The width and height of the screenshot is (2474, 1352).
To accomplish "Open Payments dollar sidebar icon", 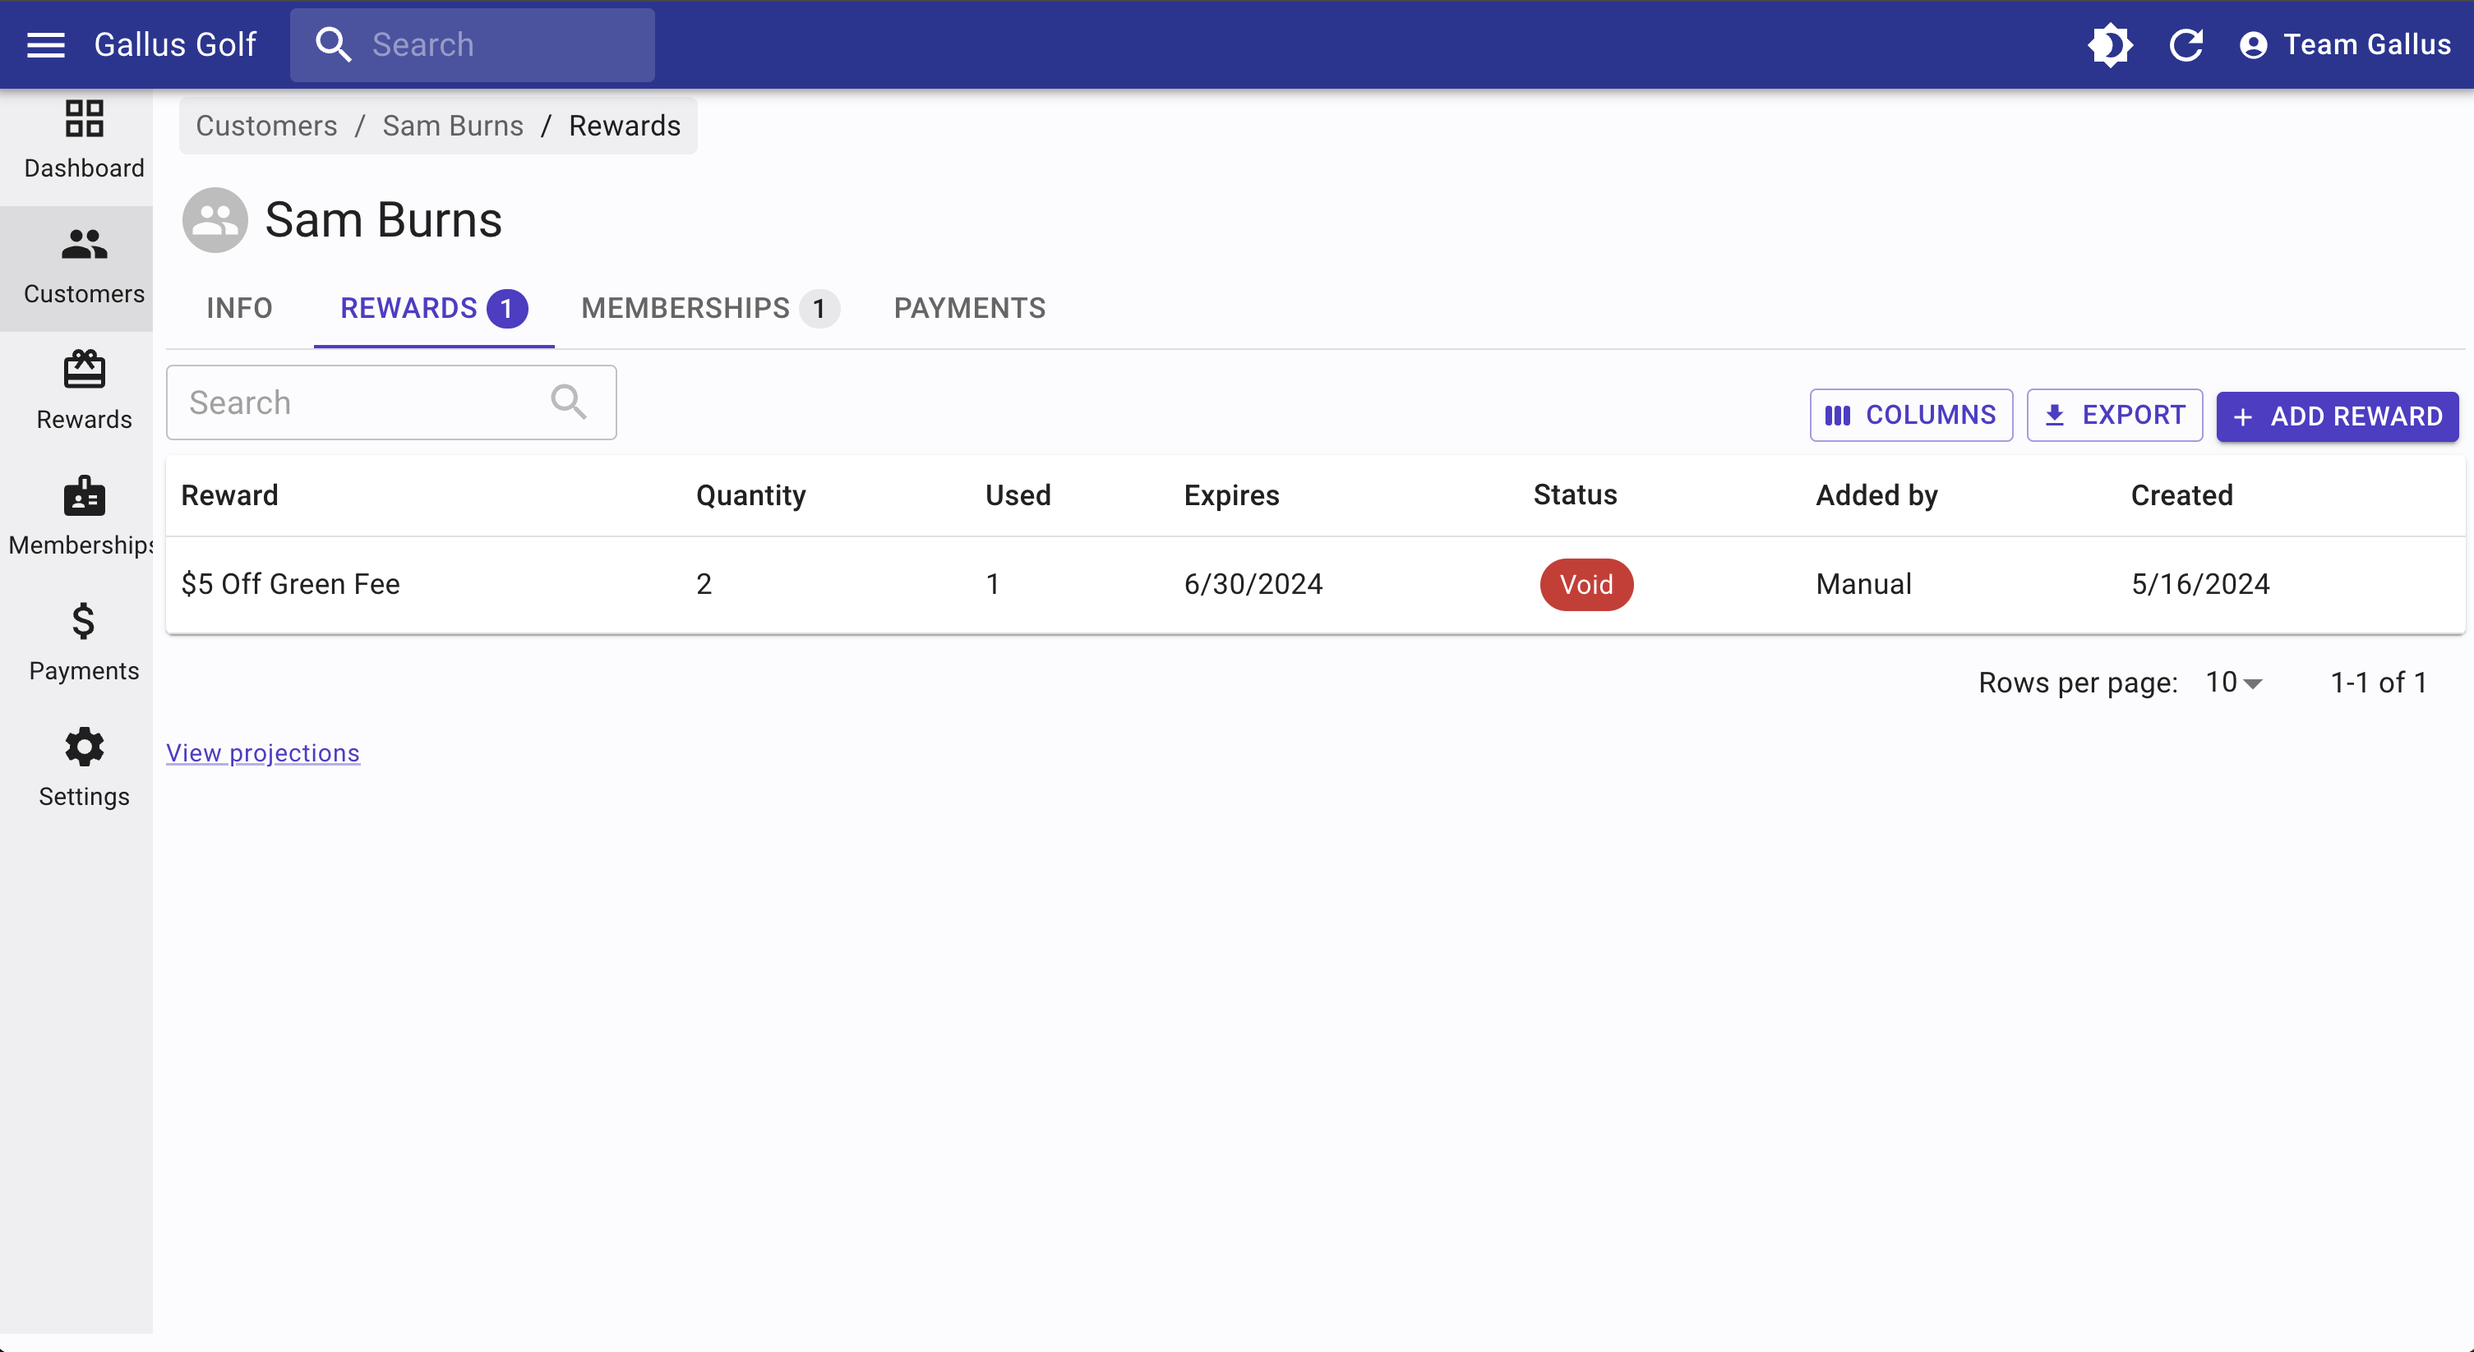I will coord(84,621).
